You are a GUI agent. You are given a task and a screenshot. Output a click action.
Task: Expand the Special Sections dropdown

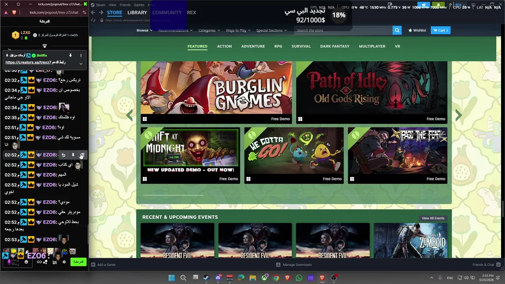271,30
